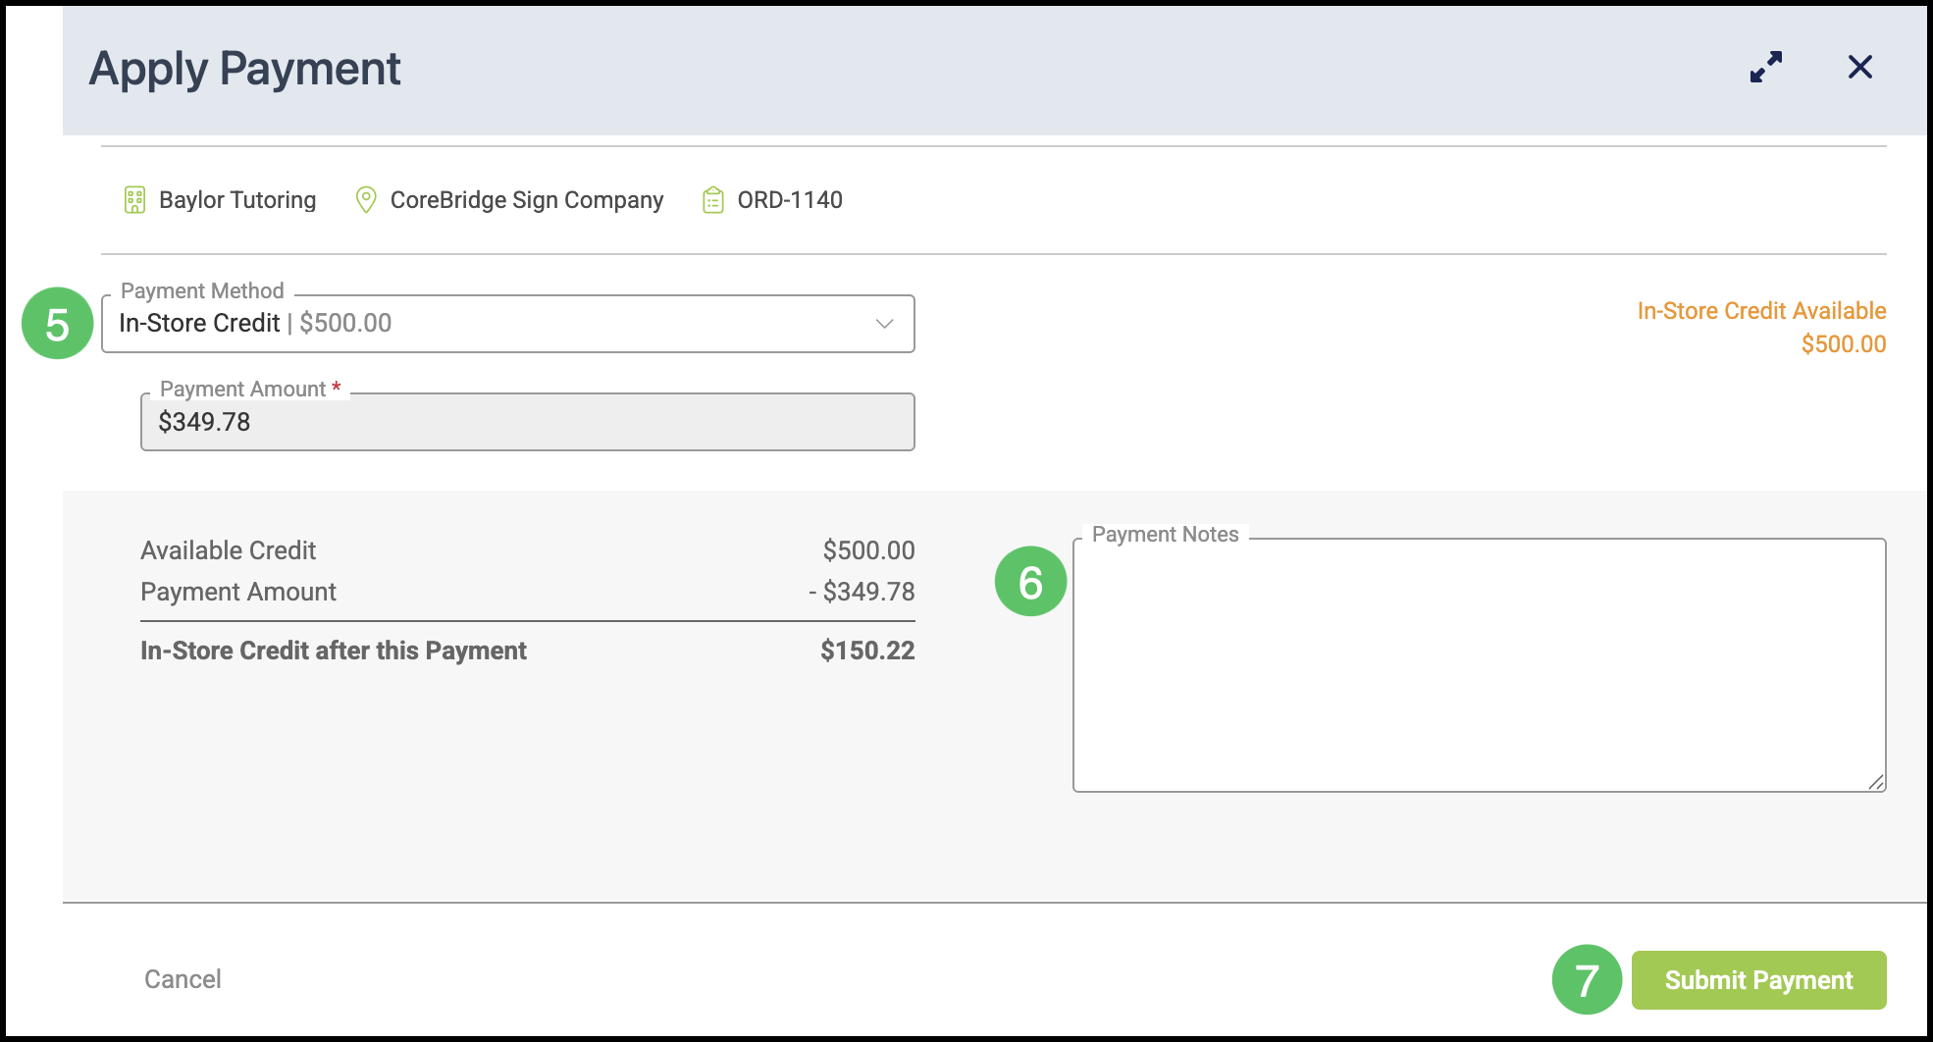Close the Apply Payment dialog

(x=1860, y=68)
